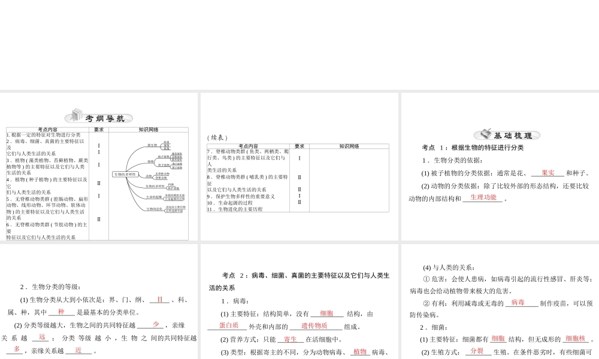Select the row 1. 根据一定的特征对生物进行分类

click(43, 135)
